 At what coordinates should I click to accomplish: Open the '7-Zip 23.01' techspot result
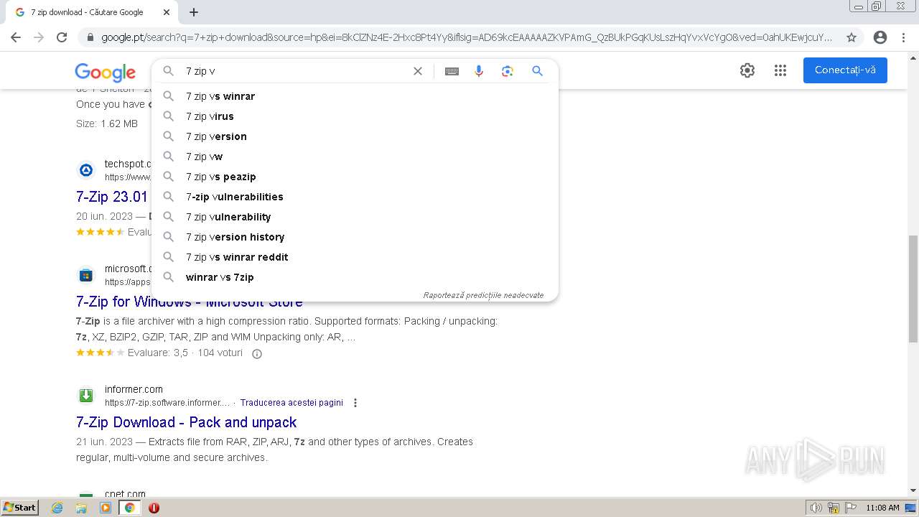pos(112,197)
